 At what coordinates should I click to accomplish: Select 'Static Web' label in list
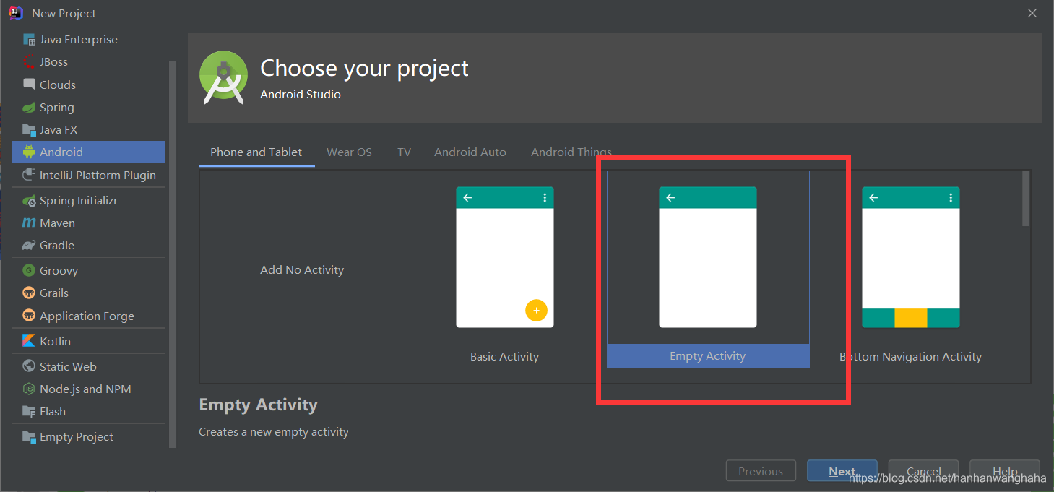(69, 366)
